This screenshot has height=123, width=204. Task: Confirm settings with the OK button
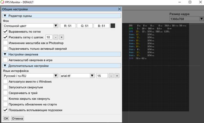[x=6, y=118]
